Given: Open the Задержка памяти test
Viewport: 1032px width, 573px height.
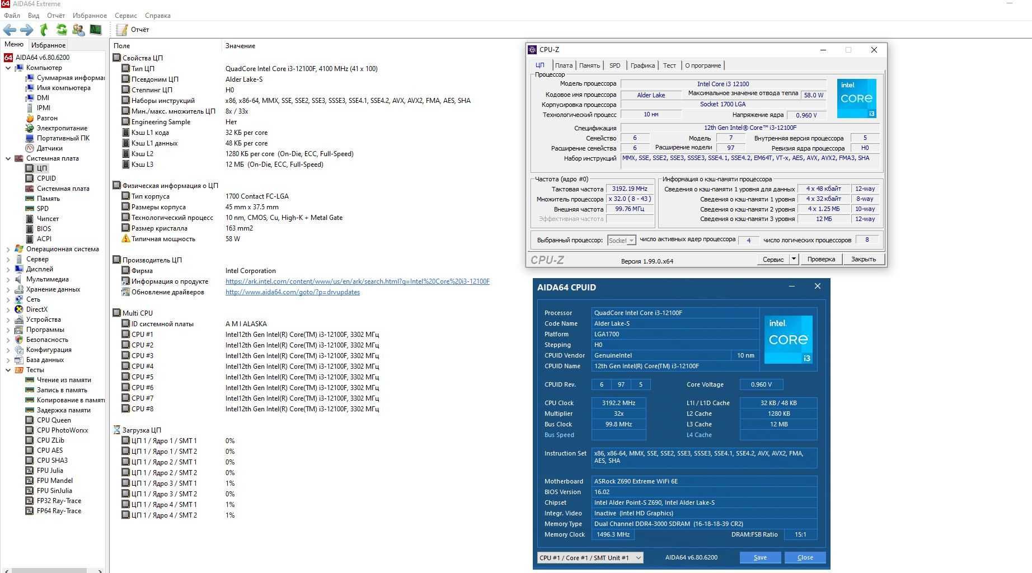Looking at the screenshot, I should [63, 410].
